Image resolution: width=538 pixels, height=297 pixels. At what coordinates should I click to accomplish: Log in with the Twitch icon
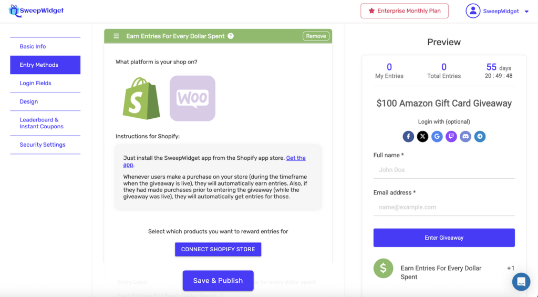(451, 137)
